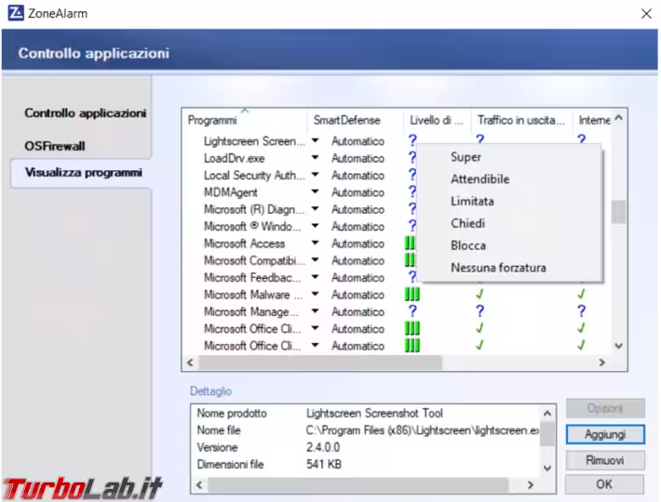Confirm with the OK button
Viewport: 661px width, 502px height.
pyautogui.click(x=604, y=484)
